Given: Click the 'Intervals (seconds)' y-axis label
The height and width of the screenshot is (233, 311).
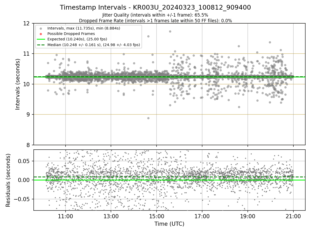Looking at the screenshot, I should click(18, 84).
